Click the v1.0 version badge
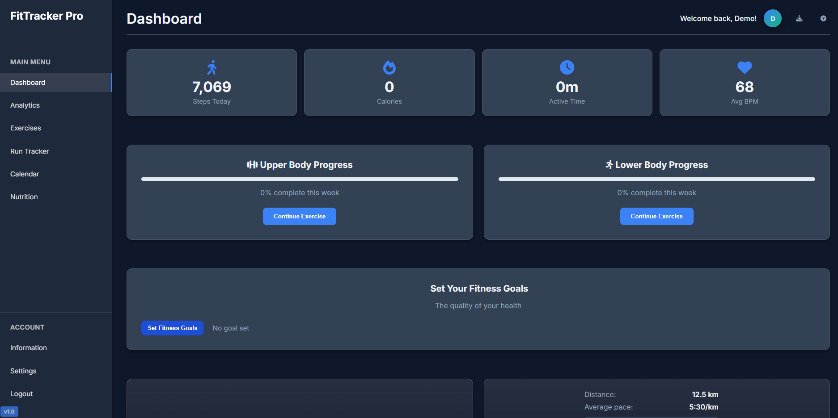838x418 pixels. [x=10, y=411]
